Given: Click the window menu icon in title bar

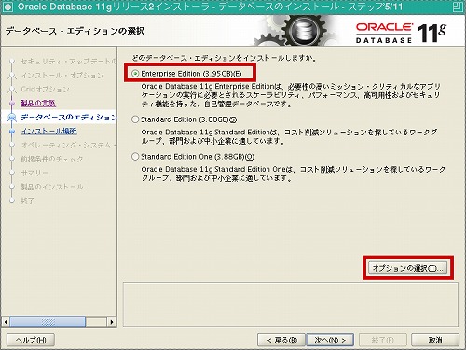Looking at the screenshot, I should tap(7, 7).
